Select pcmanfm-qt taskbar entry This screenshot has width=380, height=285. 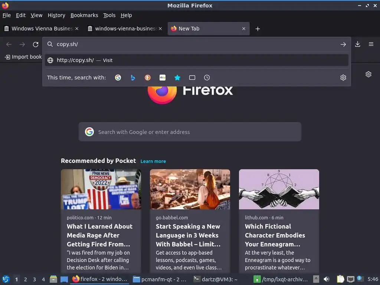160,279
